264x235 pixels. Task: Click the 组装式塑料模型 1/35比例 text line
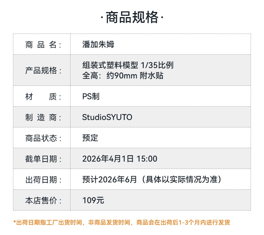click(128, 65)
